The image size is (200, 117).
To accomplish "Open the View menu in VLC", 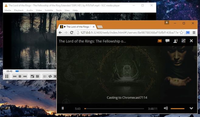I will pos(67,10).
